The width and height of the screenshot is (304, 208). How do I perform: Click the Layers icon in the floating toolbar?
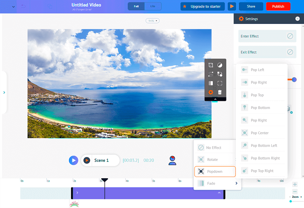click(211, 83)
